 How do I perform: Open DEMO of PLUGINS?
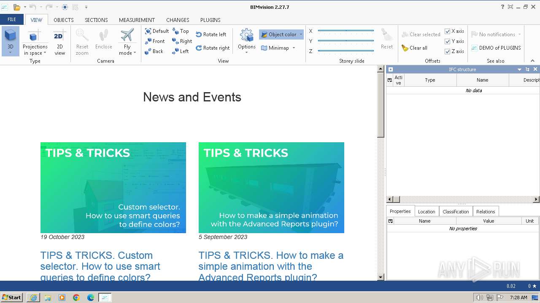(x=496, y=48)
